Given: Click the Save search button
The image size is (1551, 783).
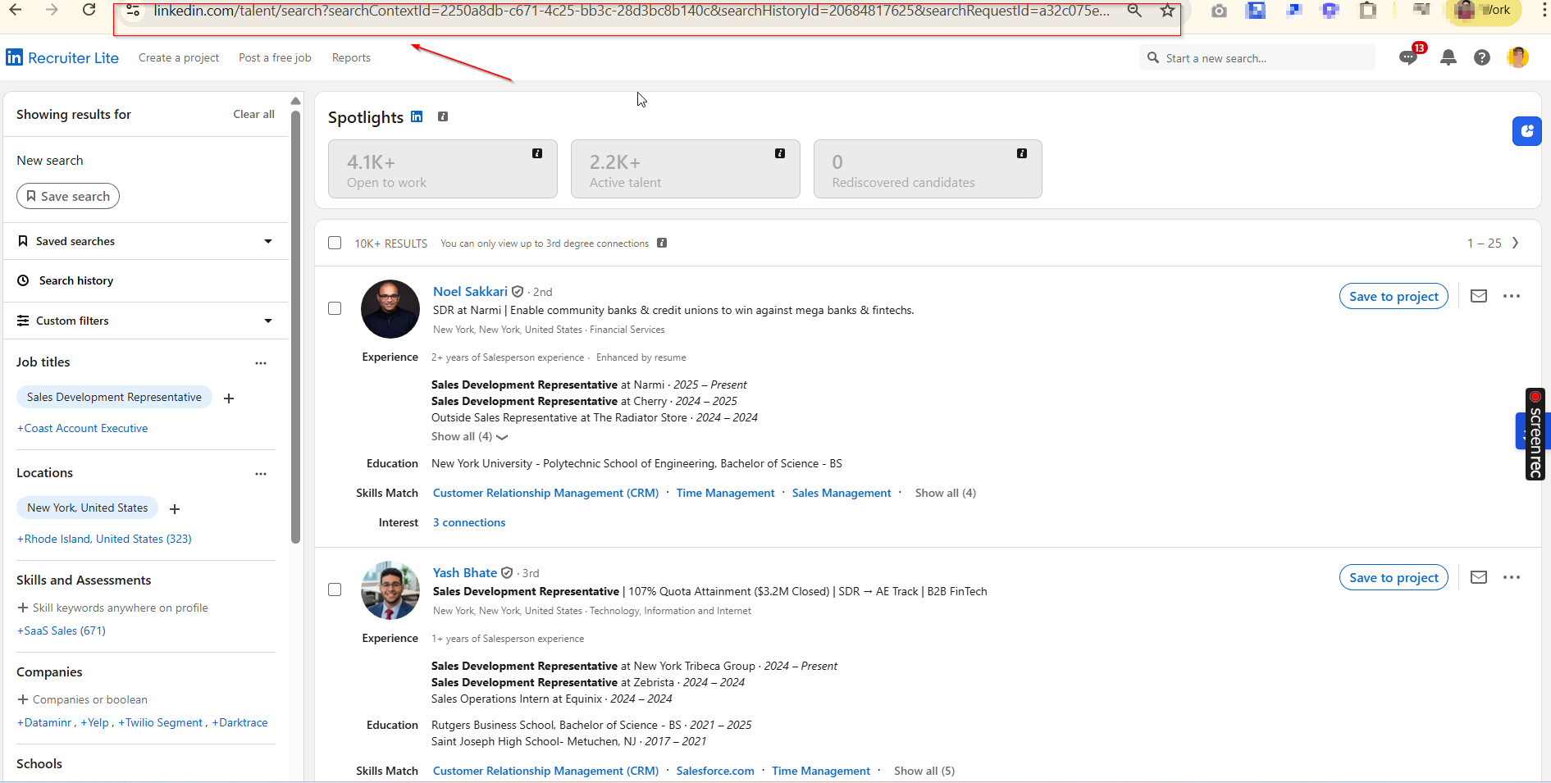Looking at the screenshot, I should (68, 196).
